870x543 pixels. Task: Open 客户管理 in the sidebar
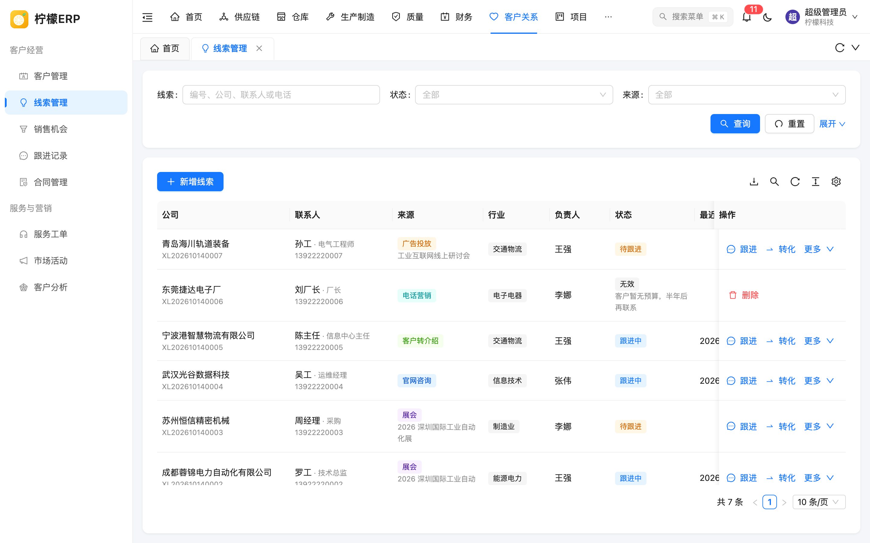tap(66, 76)
